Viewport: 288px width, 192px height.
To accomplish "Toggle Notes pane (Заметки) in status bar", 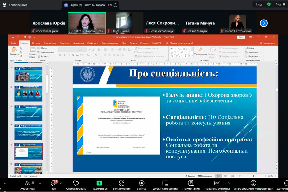I will pyautogui.click(x=190, y=176).
